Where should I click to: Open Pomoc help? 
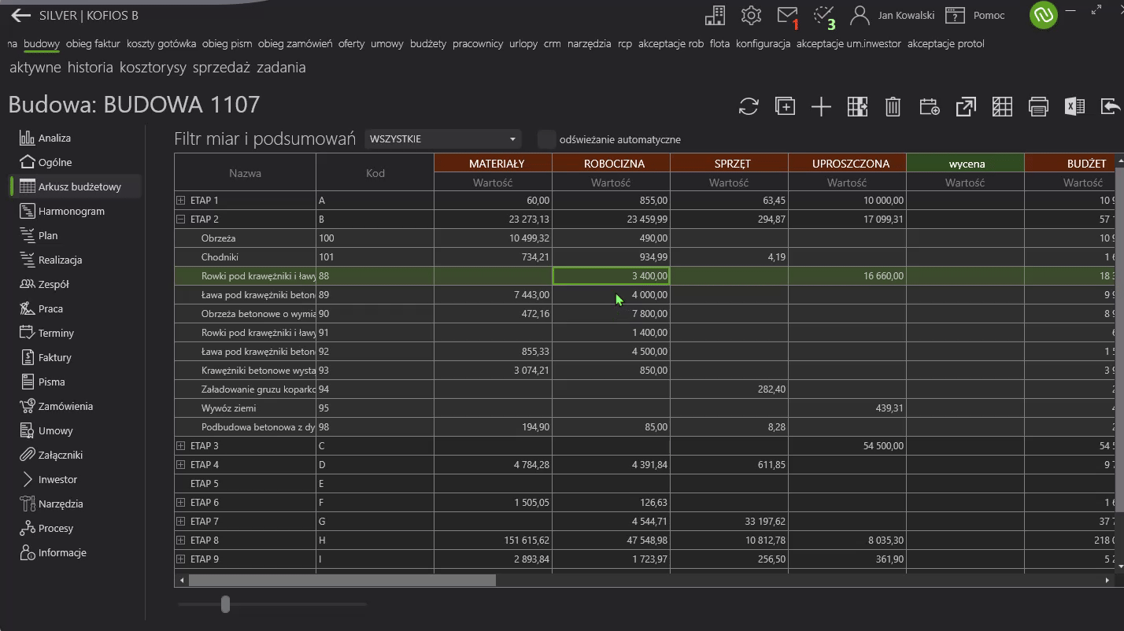974,15
